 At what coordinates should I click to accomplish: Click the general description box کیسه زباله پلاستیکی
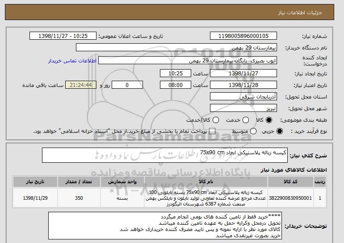click(165, 155)
